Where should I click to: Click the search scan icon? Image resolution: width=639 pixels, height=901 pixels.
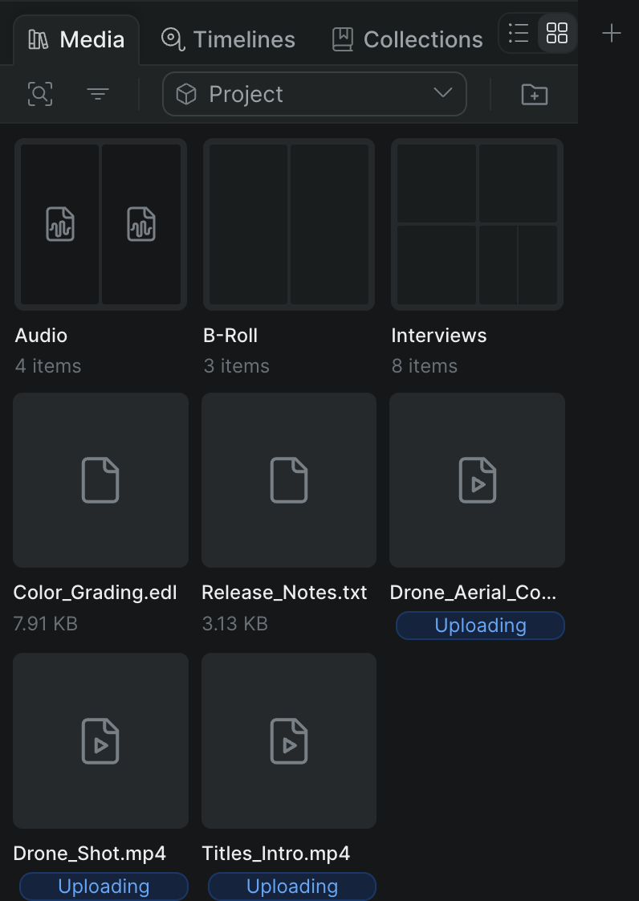(40, 94)
